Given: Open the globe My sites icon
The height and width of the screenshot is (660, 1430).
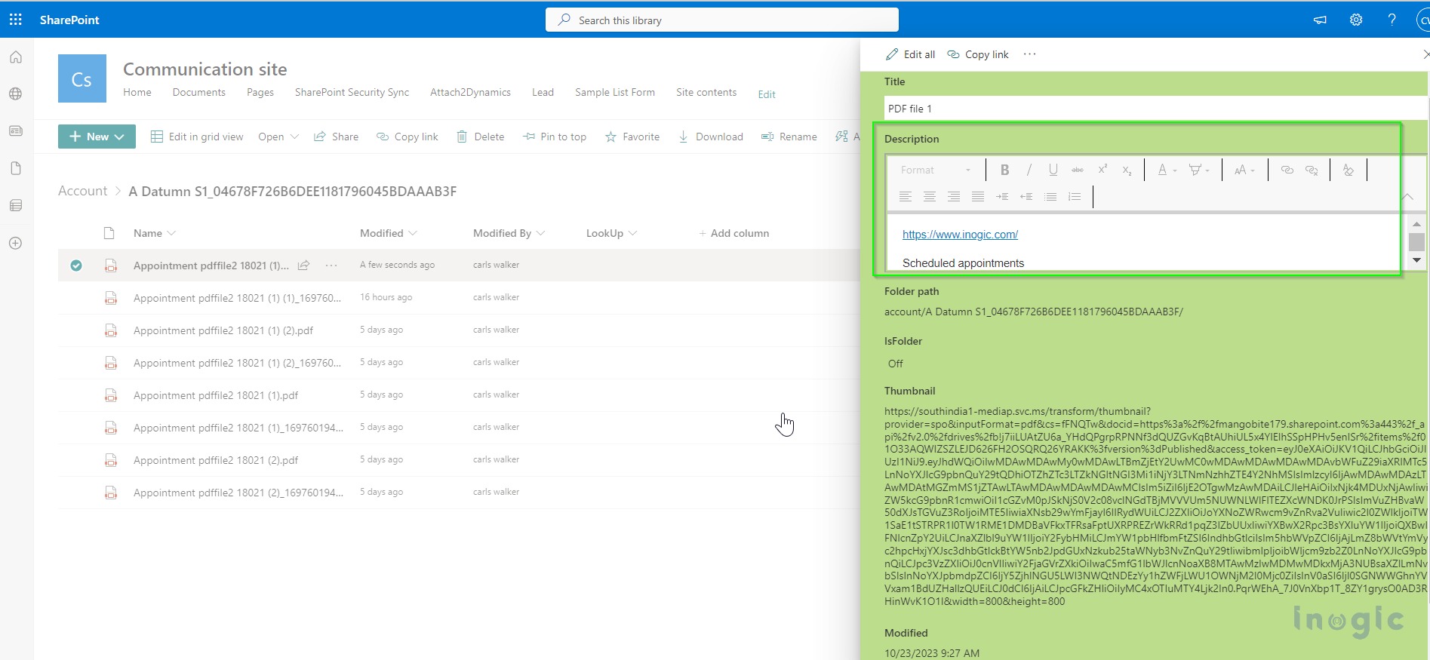Looking at the screenshot, I should [x=16, y=94].
